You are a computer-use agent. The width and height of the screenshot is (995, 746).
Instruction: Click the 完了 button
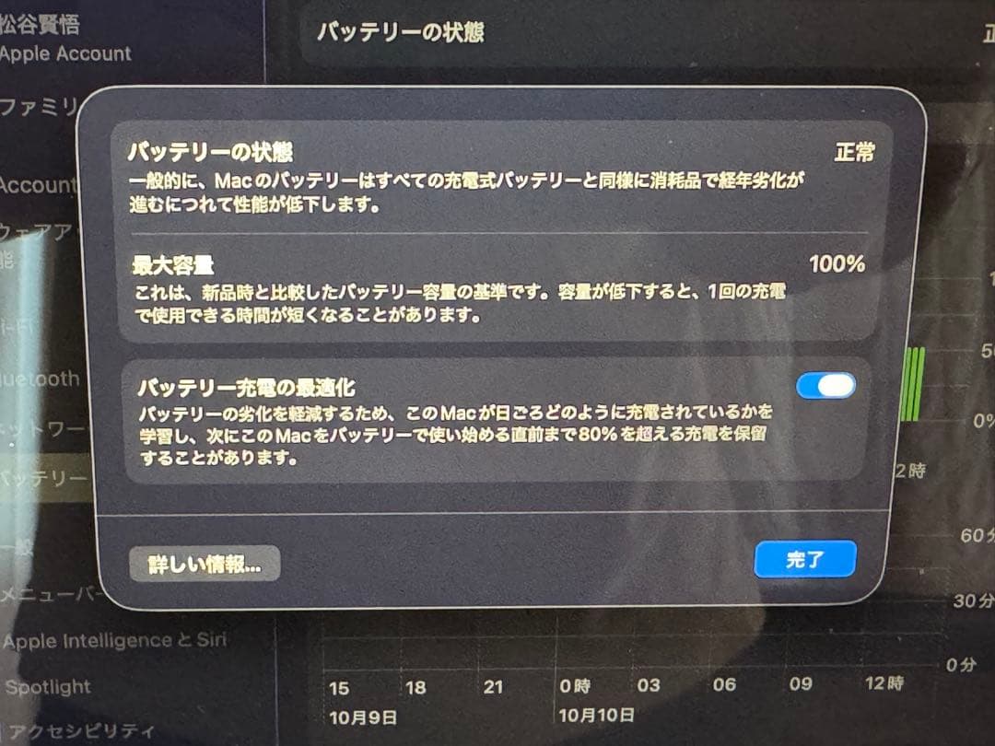pyautogui.click(x=805, y=559)
